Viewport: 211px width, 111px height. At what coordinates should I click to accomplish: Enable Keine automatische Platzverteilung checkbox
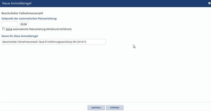click(x=3, y=29)
